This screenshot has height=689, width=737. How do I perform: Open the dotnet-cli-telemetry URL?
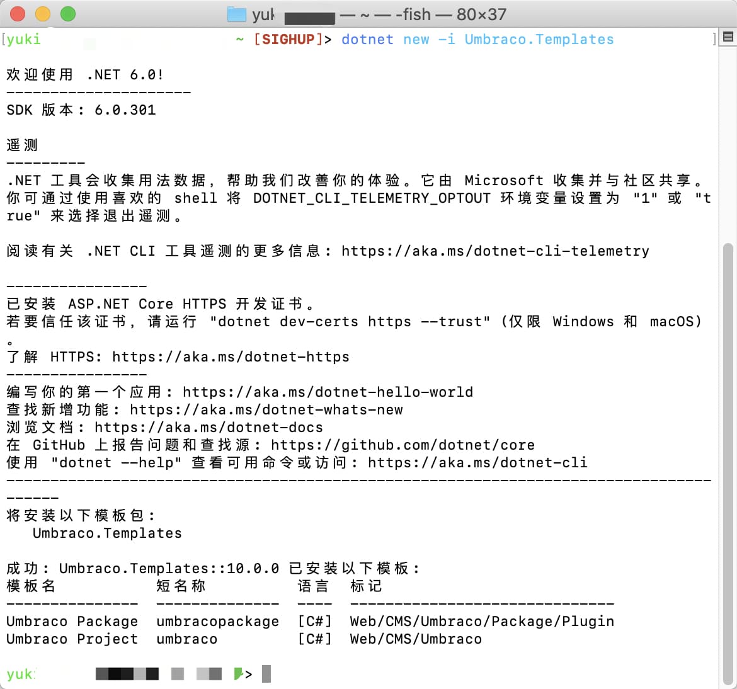pyautogui.click(x=495, y=251)
